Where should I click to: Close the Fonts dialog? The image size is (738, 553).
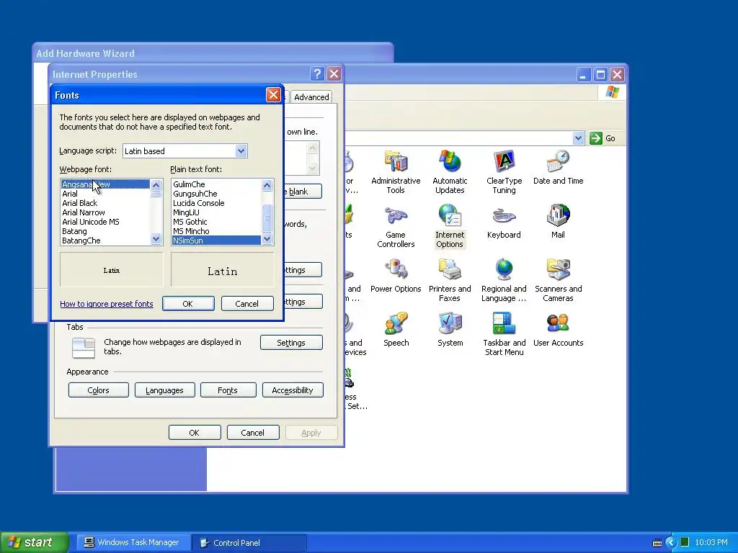273,95
